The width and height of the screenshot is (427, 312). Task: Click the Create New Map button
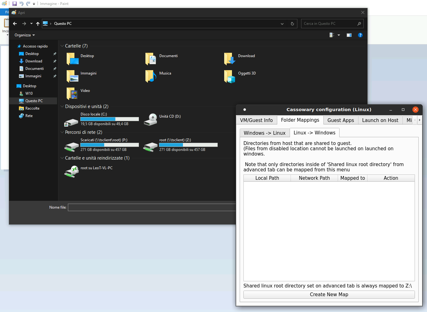coord(329,295)
